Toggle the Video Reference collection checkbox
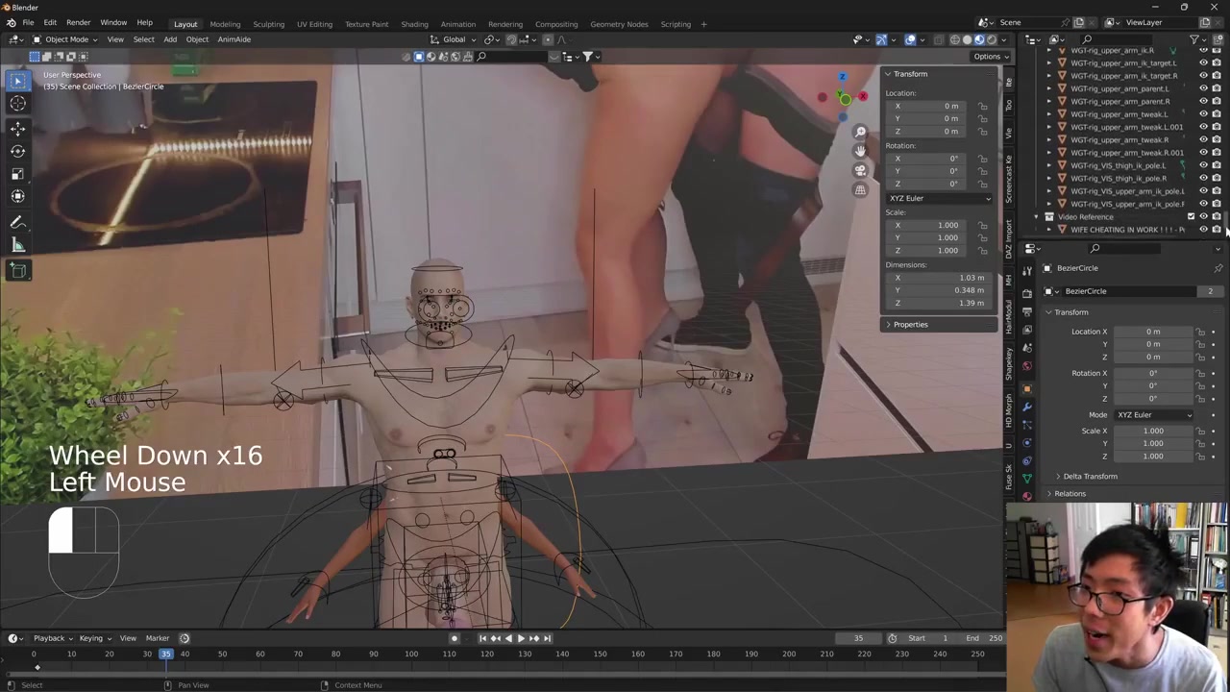1230x692 pixels. (x=1191, y=217)
